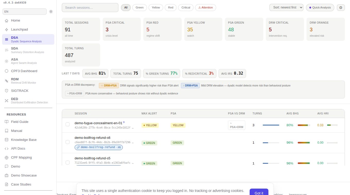Click the Case Studies document icon
The width and height of the screenshot is (350, 195).
[x=6, y=184]
